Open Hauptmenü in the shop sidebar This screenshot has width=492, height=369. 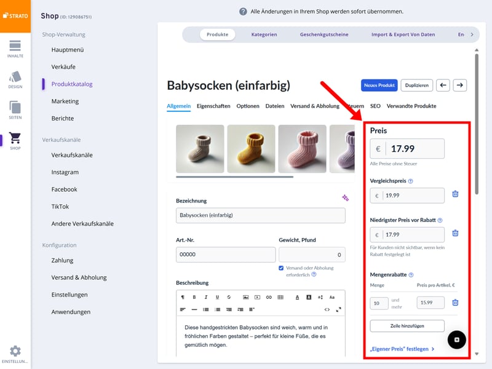68,50
